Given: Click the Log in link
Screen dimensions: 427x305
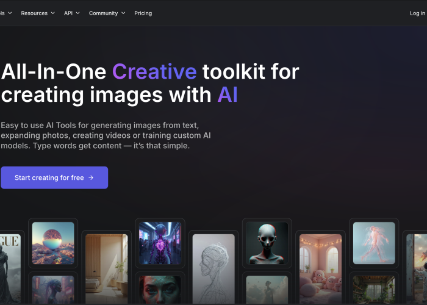Looking at the screenshot, I should (x=417, y=13).
